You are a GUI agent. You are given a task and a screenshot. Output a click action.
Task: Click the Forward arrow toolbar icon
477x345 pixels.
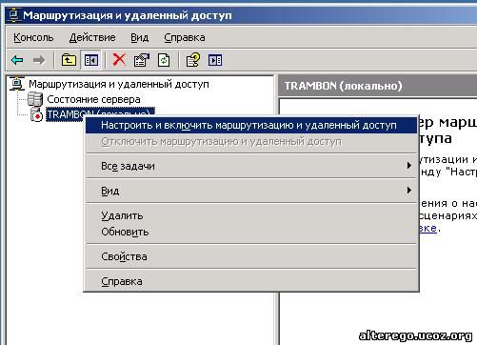39,60
